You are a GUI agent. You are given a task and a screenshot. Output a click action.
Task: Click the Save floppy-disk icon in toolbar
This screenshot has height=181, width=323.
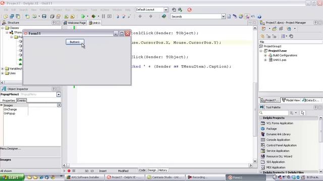44,16
